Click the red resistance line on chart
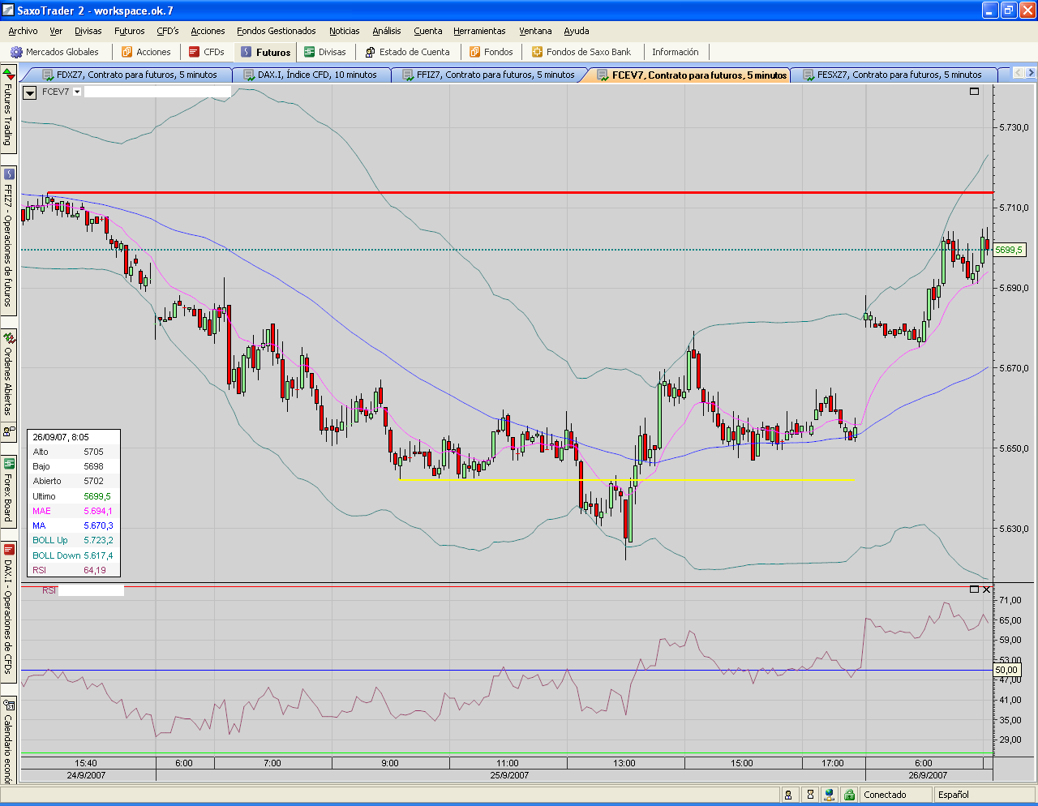The height and width of the screenshot is (806, 1038). (519, 192)
